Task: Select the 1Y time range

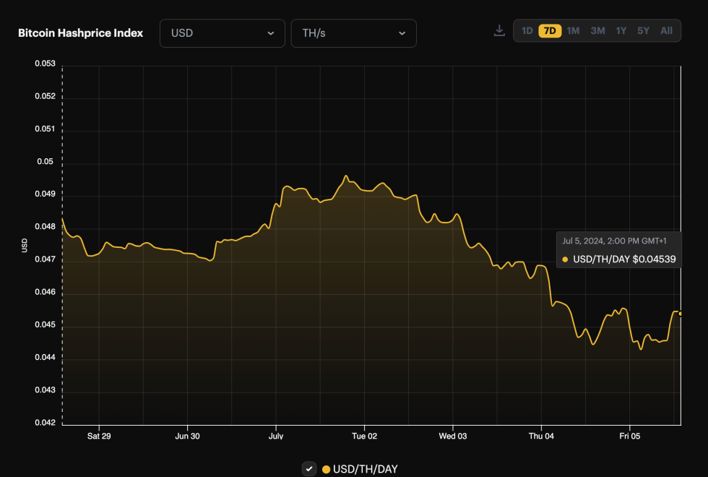Action: [620, 30]
